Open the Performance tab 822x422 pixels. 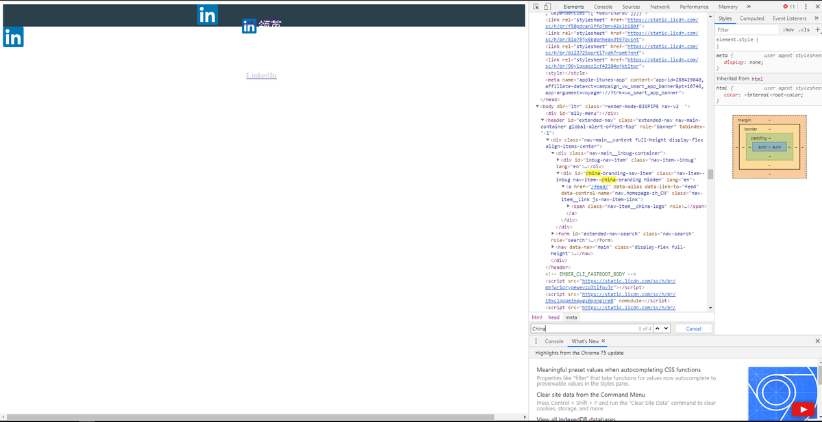click(x=694, y=6)
